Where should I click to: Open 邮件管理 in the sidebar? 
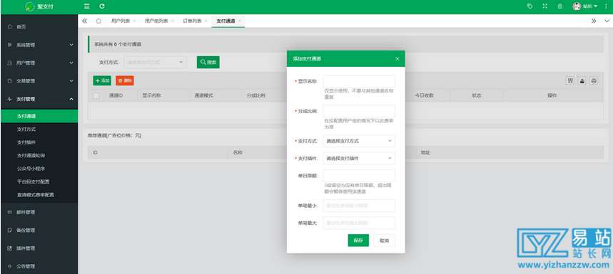[39, 212]
